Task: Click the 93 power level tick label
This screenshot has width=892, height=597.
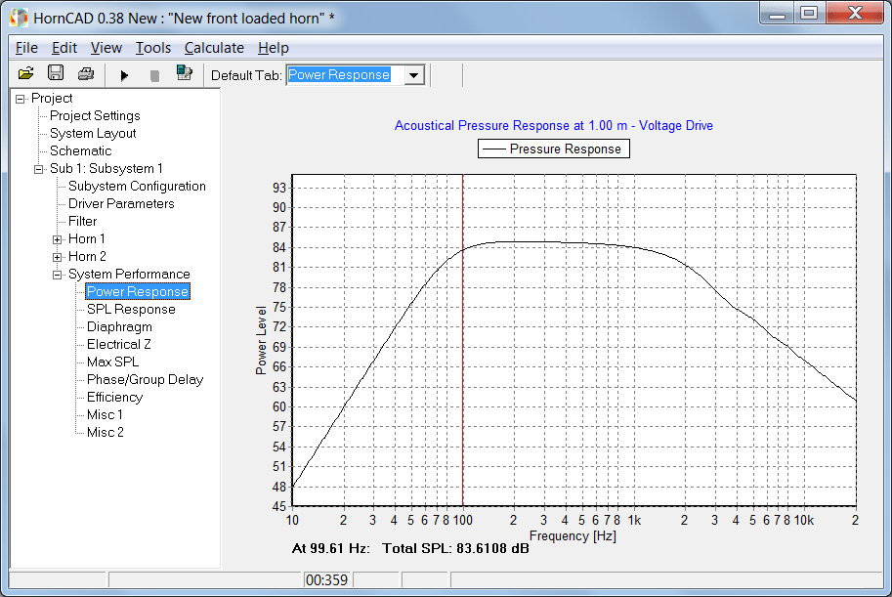Action: coord(279,188)
